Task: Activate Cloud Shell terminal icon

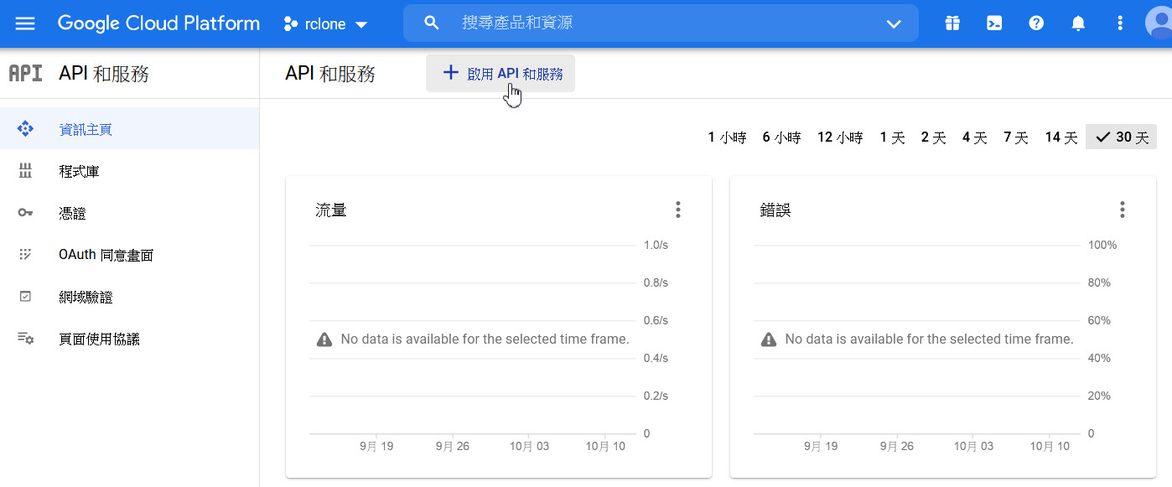Action: (994, 23)
